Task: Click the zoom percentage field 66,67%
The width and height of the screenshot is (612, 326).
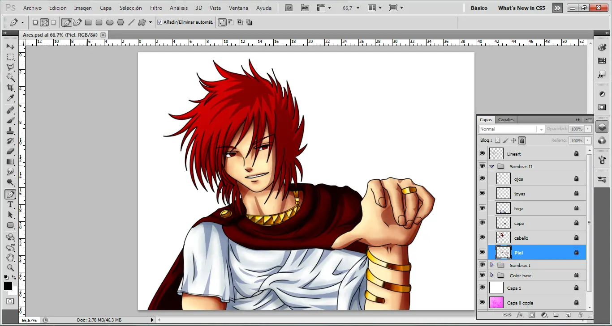Action: (30, 320)
